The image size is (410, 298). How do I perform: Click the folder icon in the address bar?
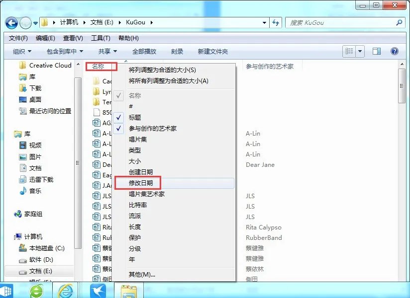(x=44, y=23)
